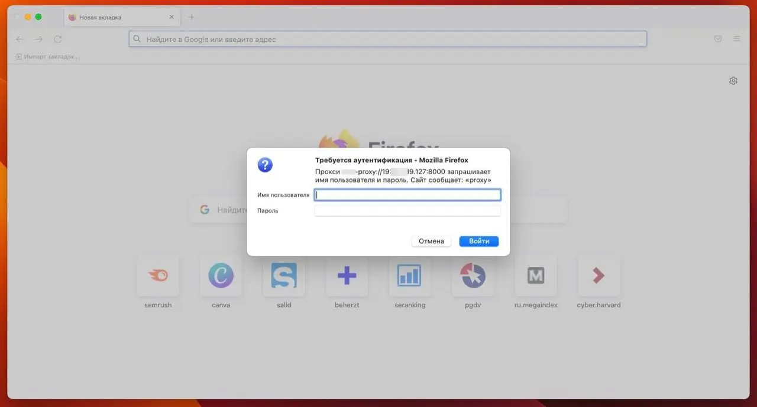Viewport: 757px width, 407px height.
Task: Open a new tab with the plus button
Action: (x=191, y=17)
